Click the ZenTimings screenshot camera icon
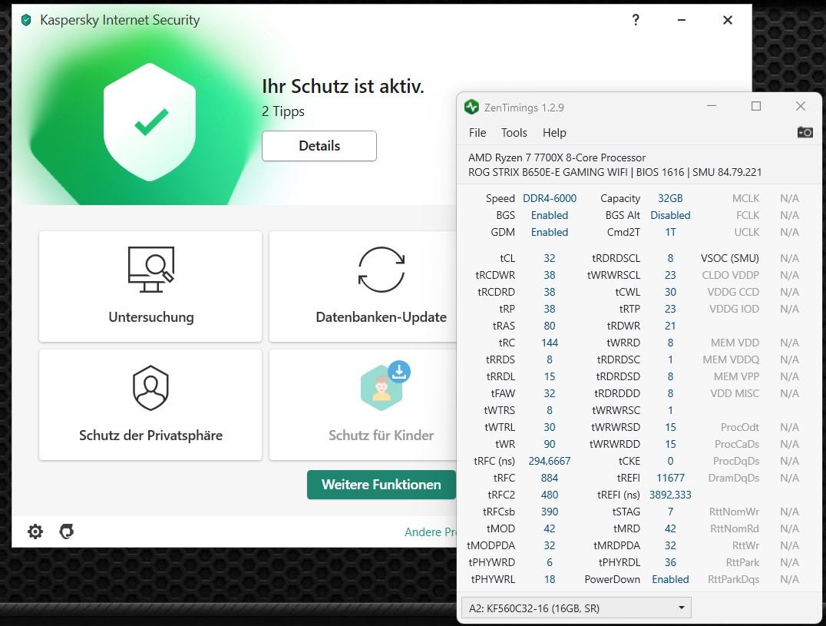Screen dimensions: 826x626 (x=805, y=132)
